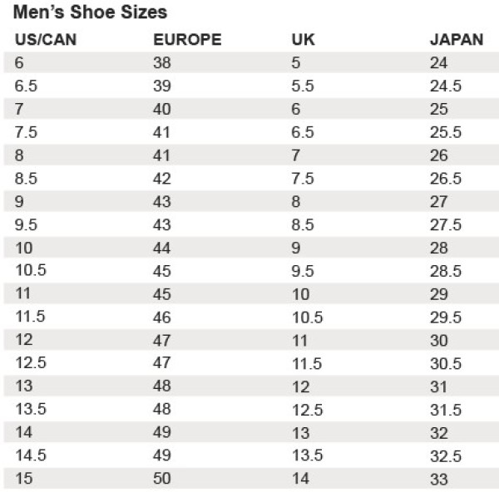Click the UK column header
Screen dimensions: 499x492
pyautogui.click(x=303, y=40)
